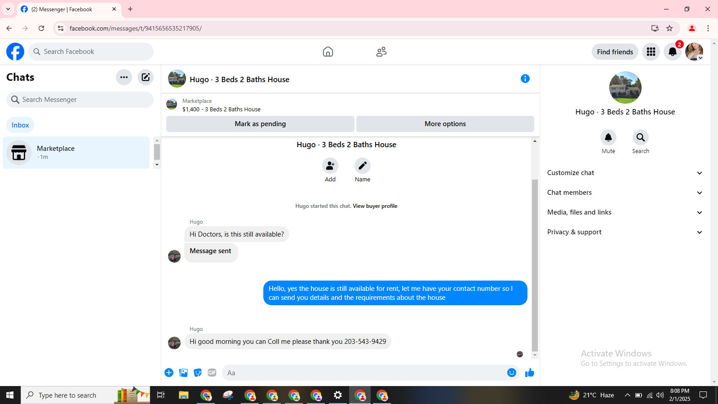Open Chrome's three-dot menu
Image resolution: width=718 pixels, height=404 pixels.
(708, 28)
